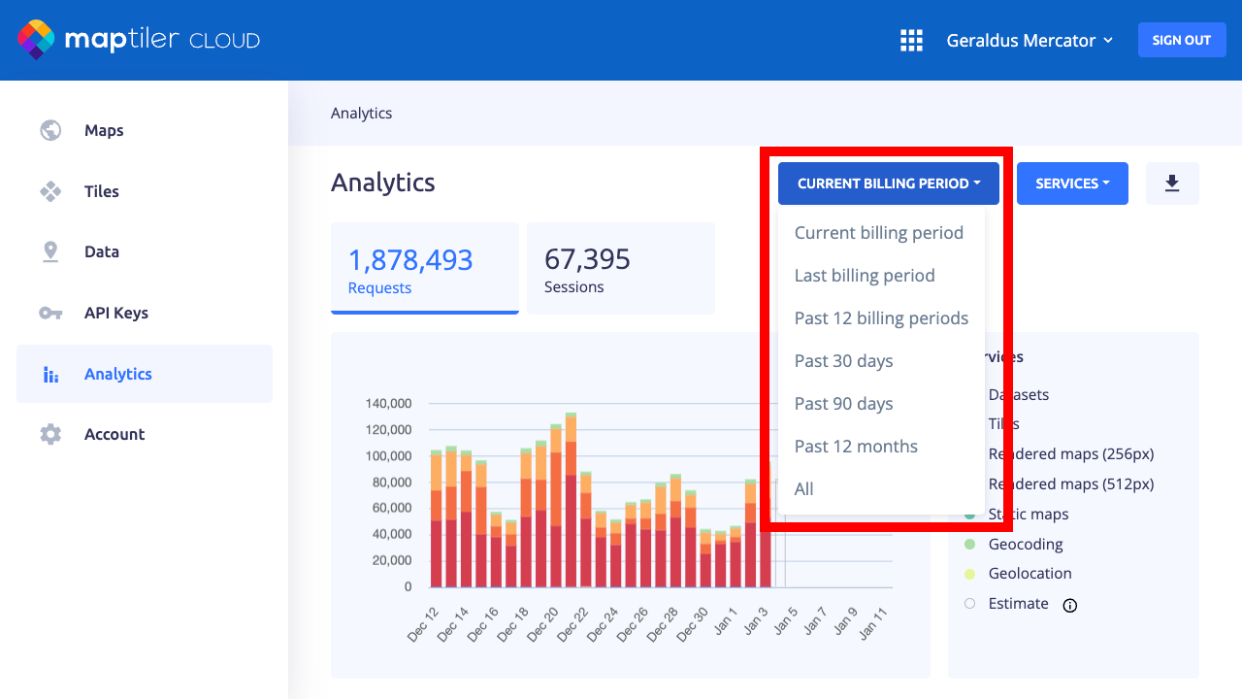Download analytics using the download icon
The height and width of the screenshot is (699, 1242).
pyautogui.click(x=1172, y=183)
